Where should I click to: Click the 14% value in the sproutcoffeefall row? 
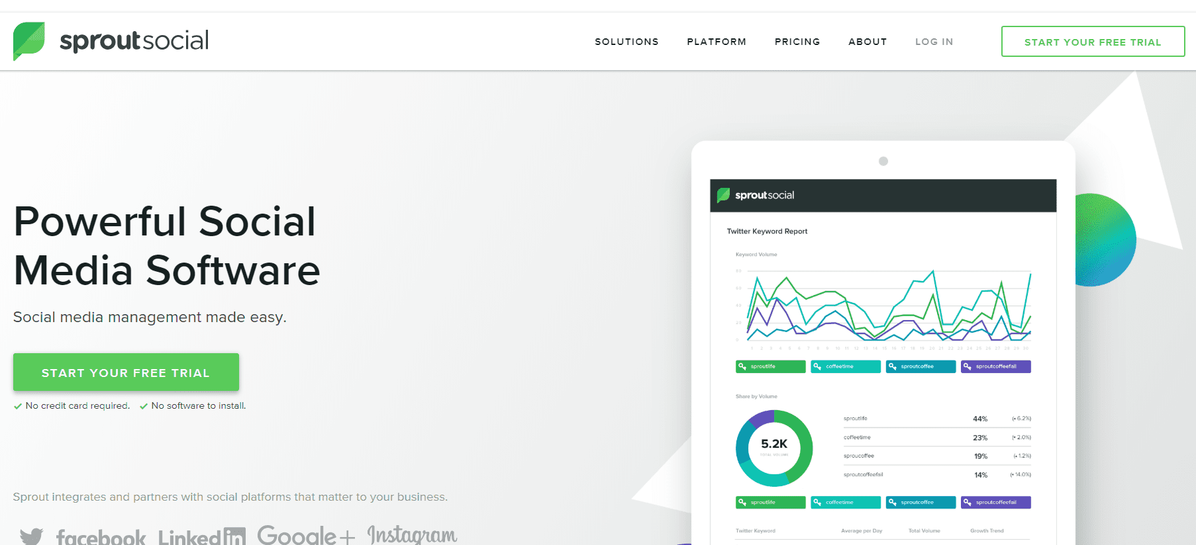pos(981,475)
